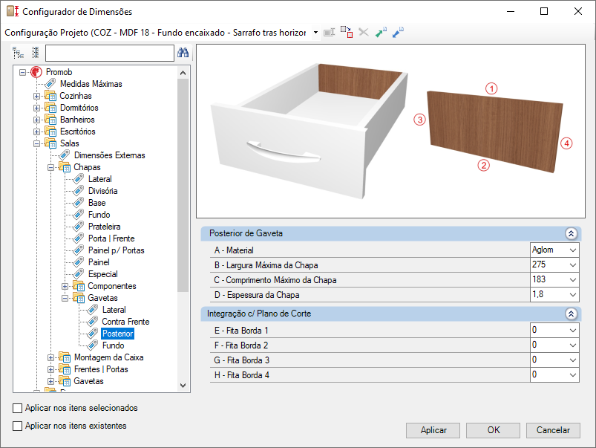Click the Cozinhas folder icon

tap(50, 96)
